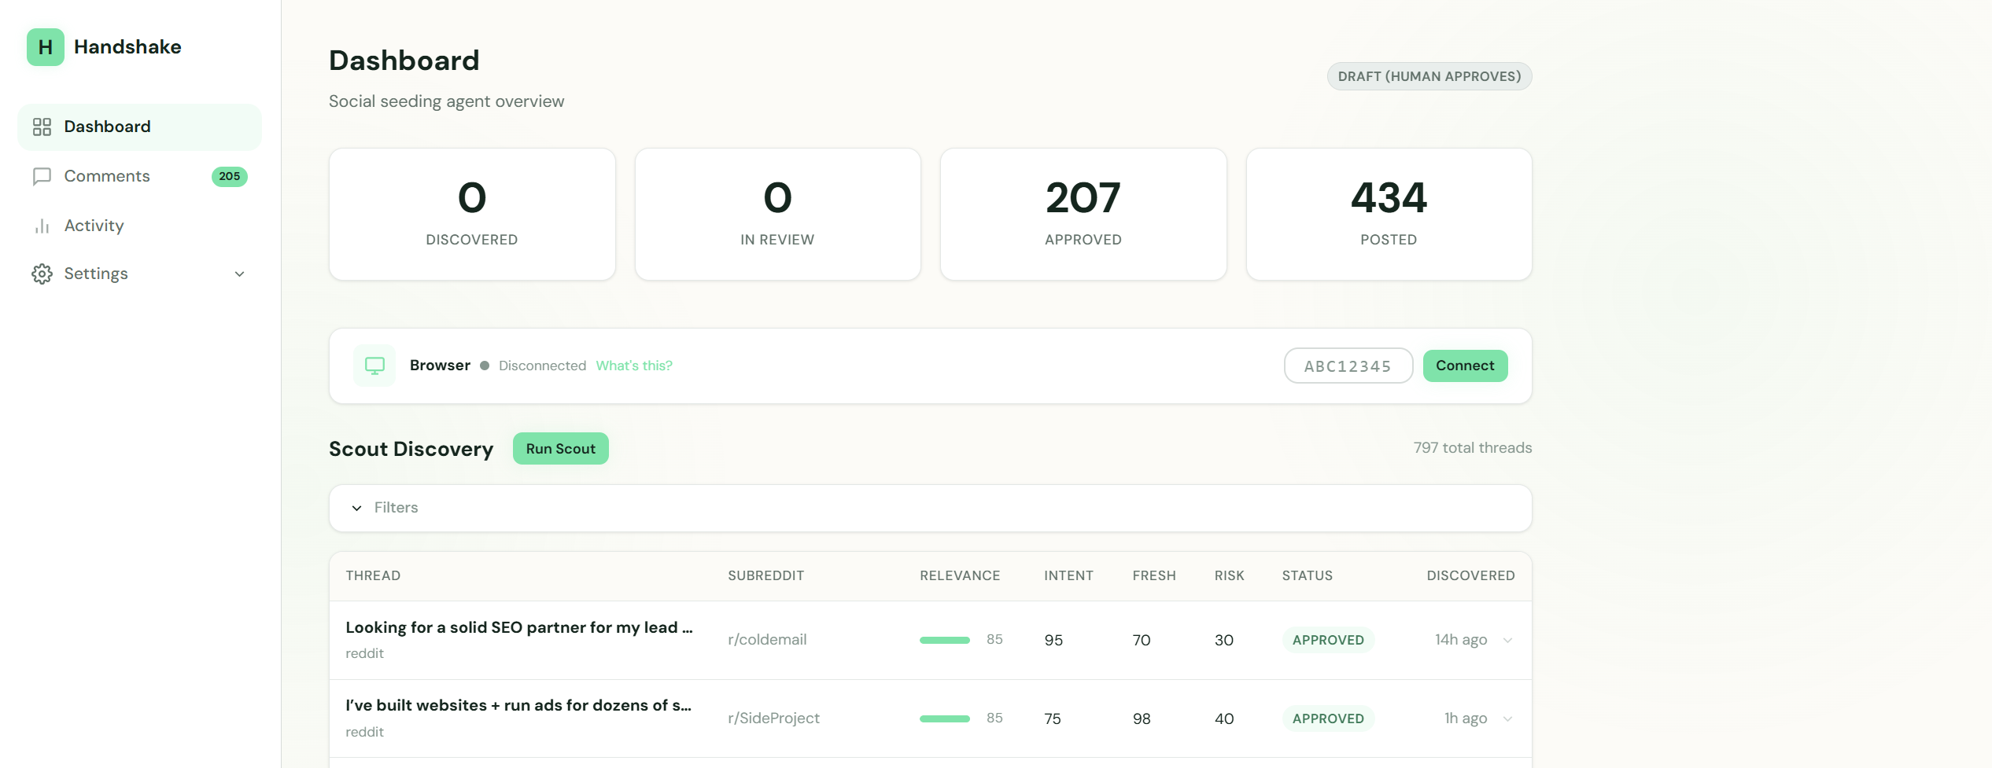Collapse the Filters panel
This screenshot has height=768, width=1992.
(356, 508)
